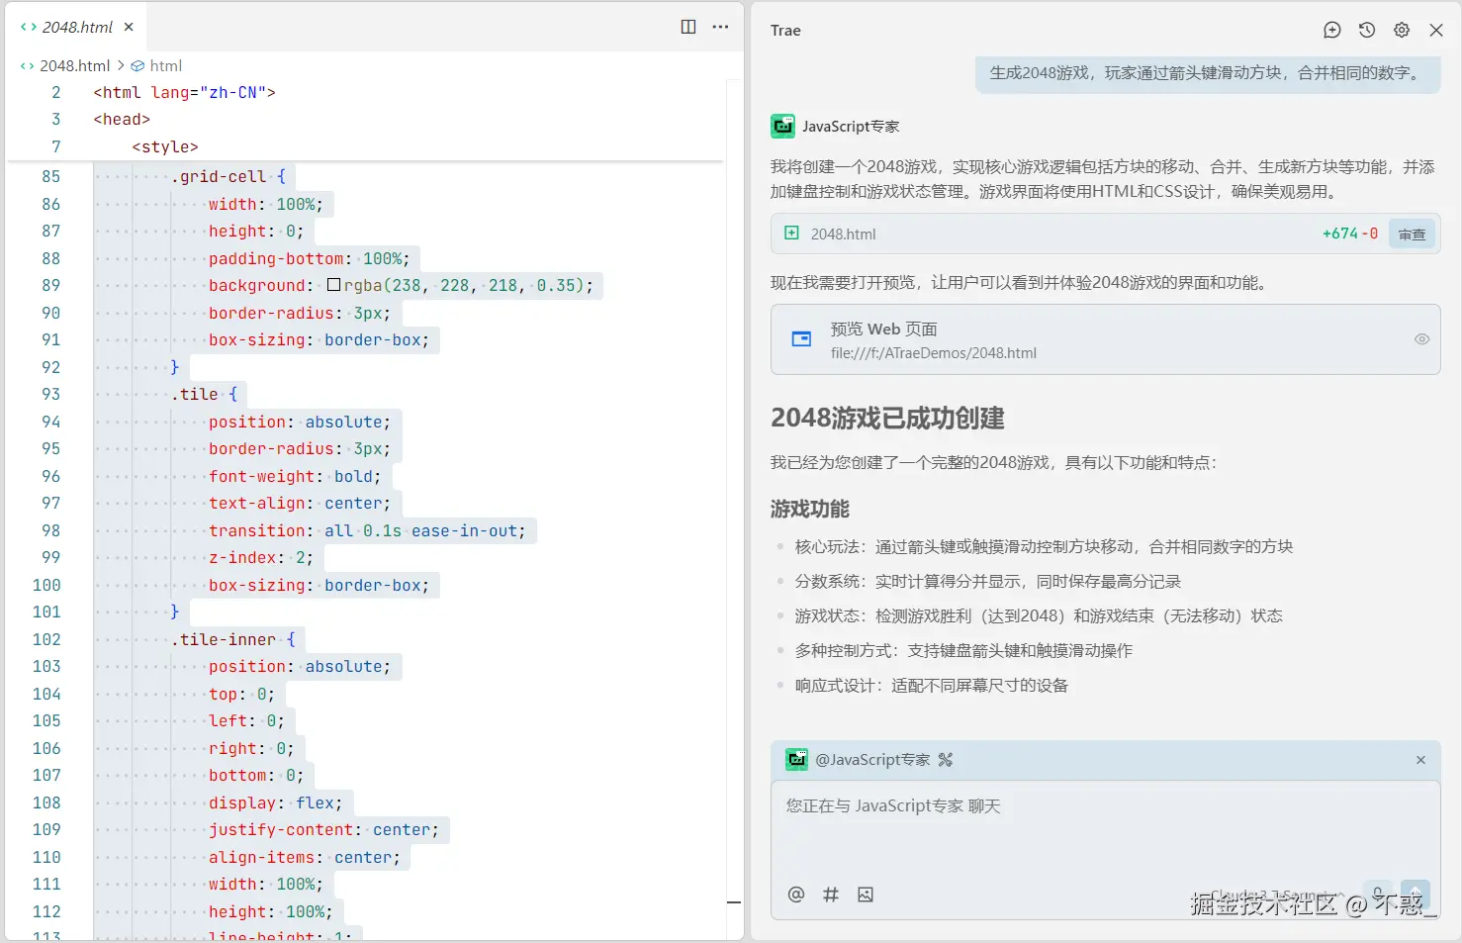Image resolution: width=1462 pixels, height=943 pixels.
Task: Click the Trae panel title
Action: [785, 30]
